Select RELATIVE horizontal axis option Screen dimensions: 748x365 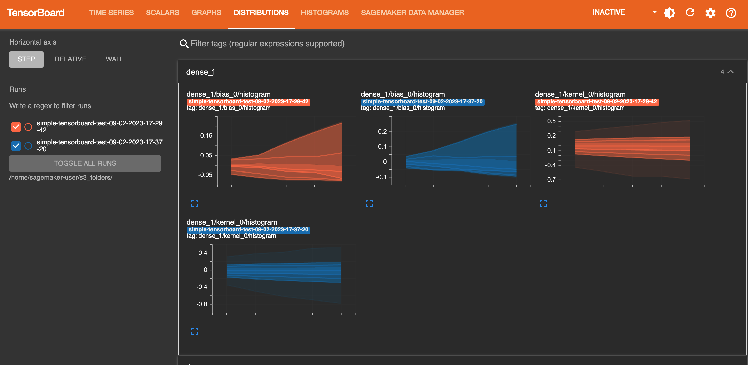coord(70,60)
